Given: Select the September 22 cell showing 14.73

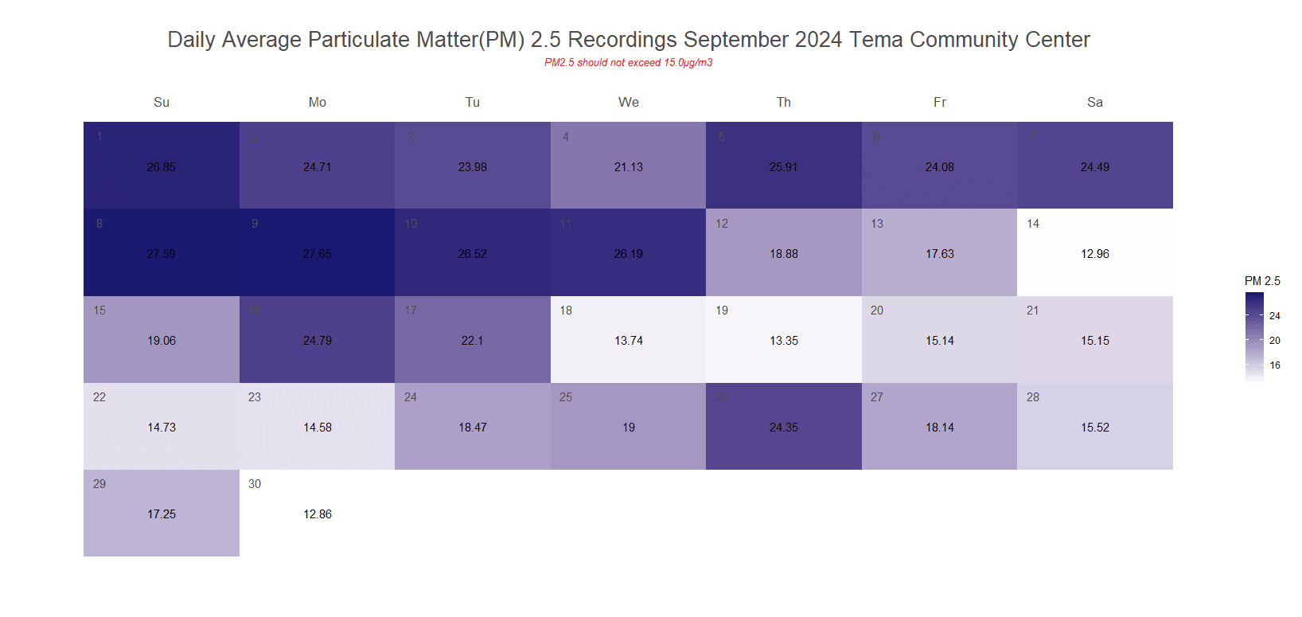Looking at the screenshot, I should (x=162, y=426).
